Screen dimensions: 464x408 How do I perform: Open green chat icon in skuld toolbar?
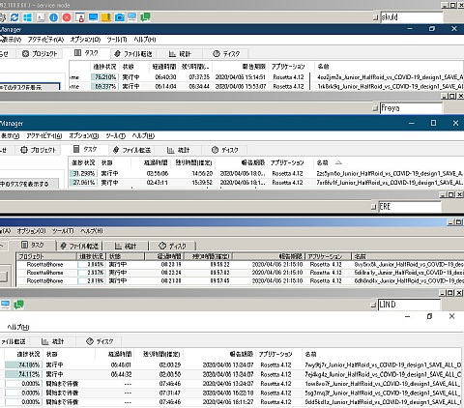pos(145,17)
